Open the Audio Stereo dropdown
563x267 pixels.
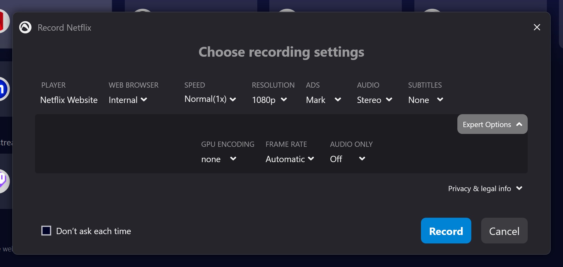pos(374,100)
